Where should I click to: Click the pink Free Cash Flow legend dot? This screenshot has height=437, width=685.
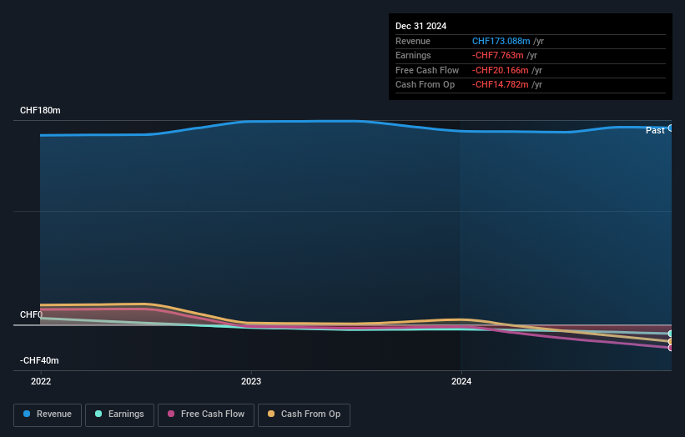tap(171, 414)
